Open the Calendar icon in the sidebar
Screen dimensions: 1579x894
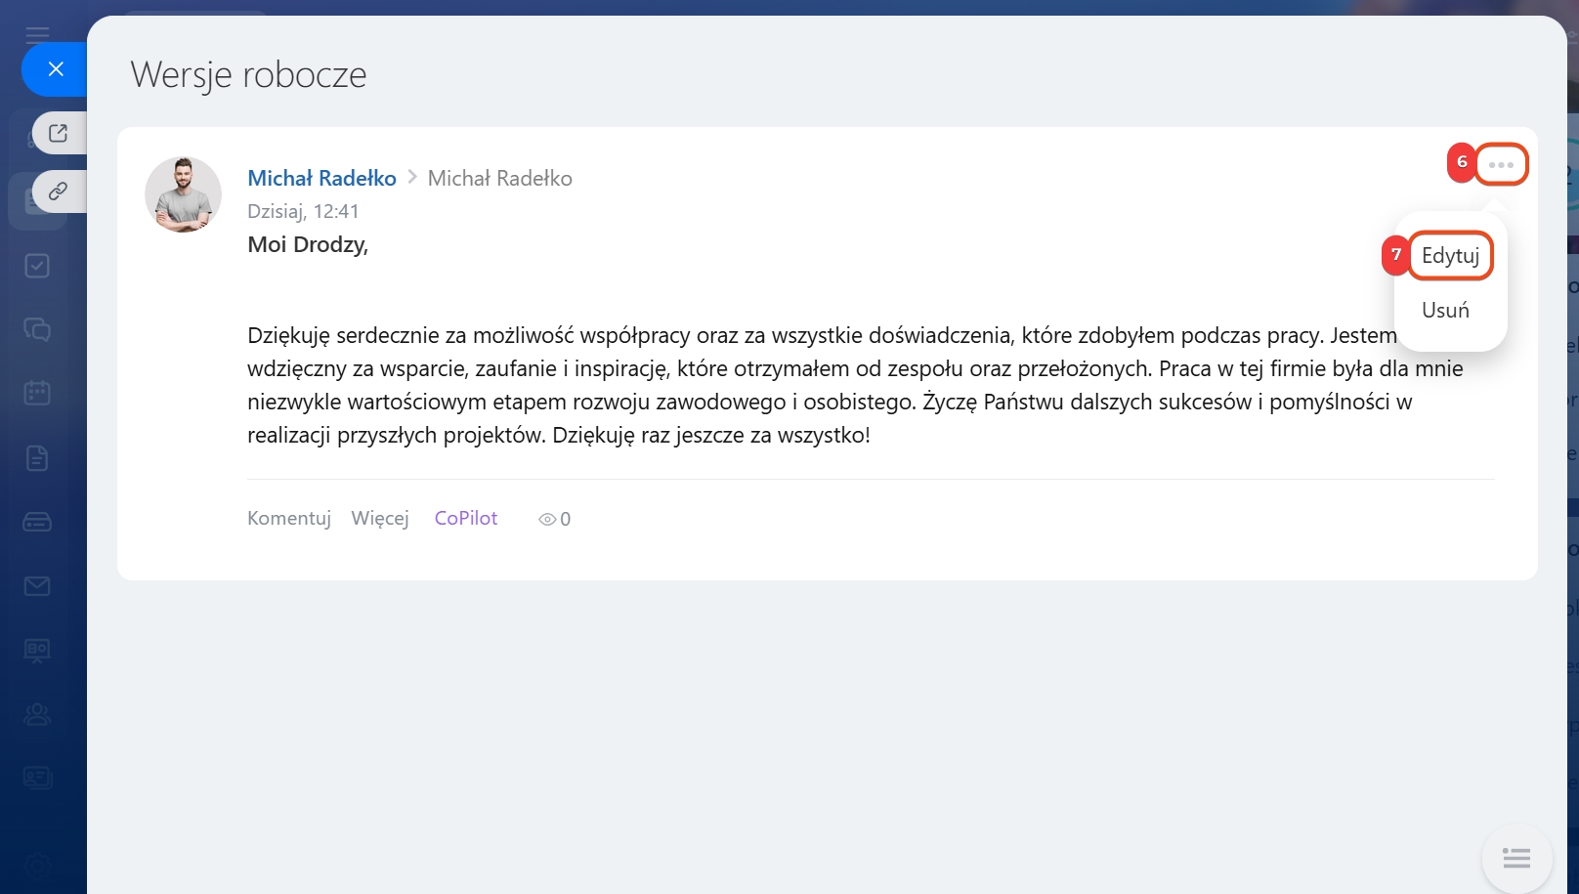coord(37,393)
